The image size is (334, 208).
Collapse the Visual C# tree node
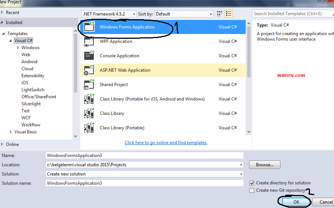click(10, 41)
